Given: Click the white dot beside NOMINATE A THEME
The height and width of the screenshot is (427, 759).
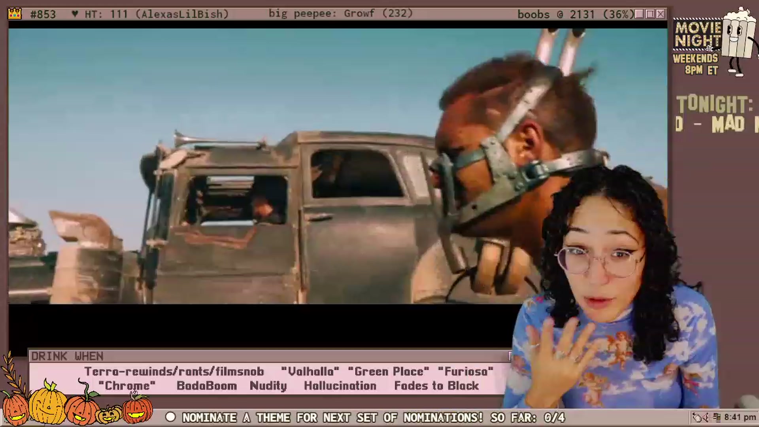Looking at the screenshot, I should [170, 417].
